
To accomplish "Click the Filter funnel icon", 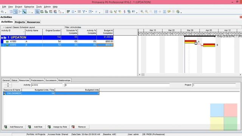I will coord(84,12).
